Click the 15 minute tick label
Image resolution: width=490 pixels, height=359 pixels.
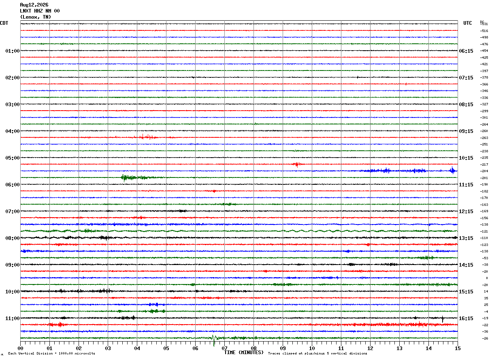pyautogui.click(x=458, y=348)
